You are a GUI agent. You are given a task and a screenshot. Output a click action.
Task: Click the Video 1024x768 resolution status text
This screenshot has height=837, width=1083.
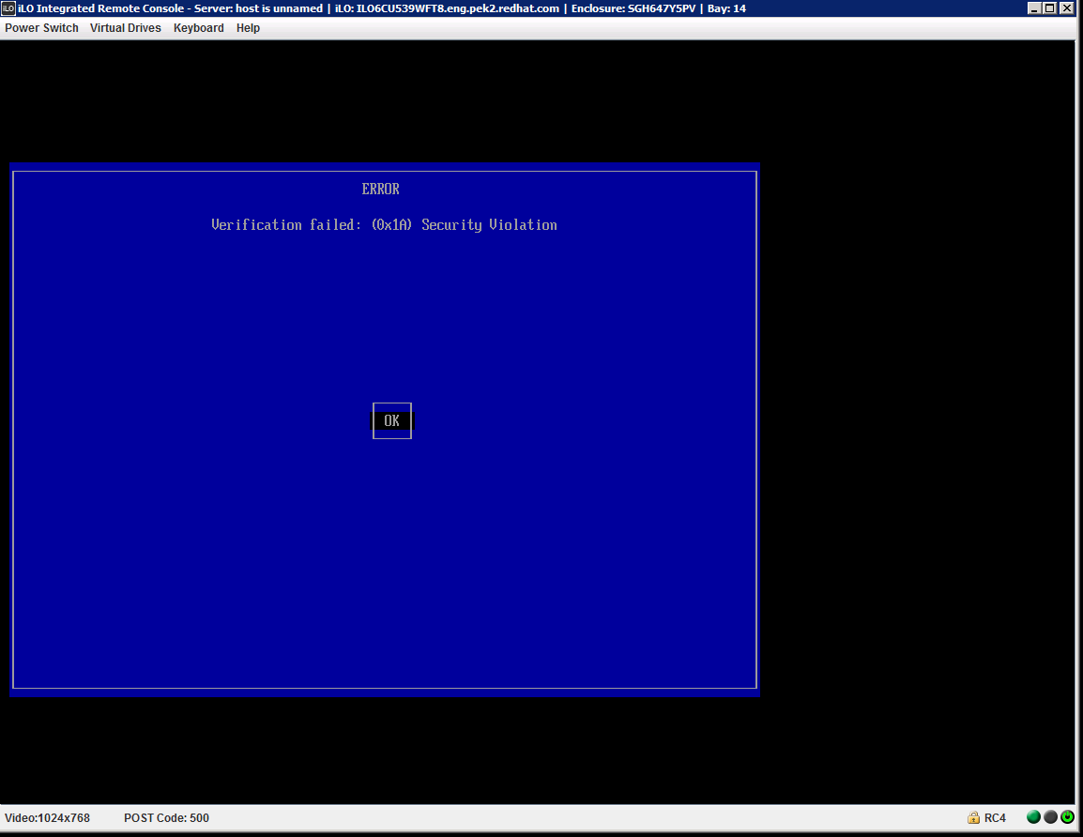pos(48,818)
